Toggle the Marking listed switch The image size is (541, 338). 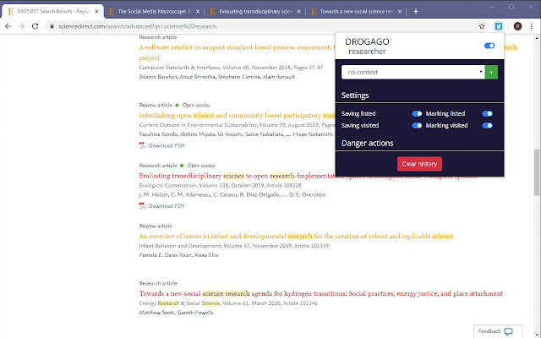tap(487, 113)
